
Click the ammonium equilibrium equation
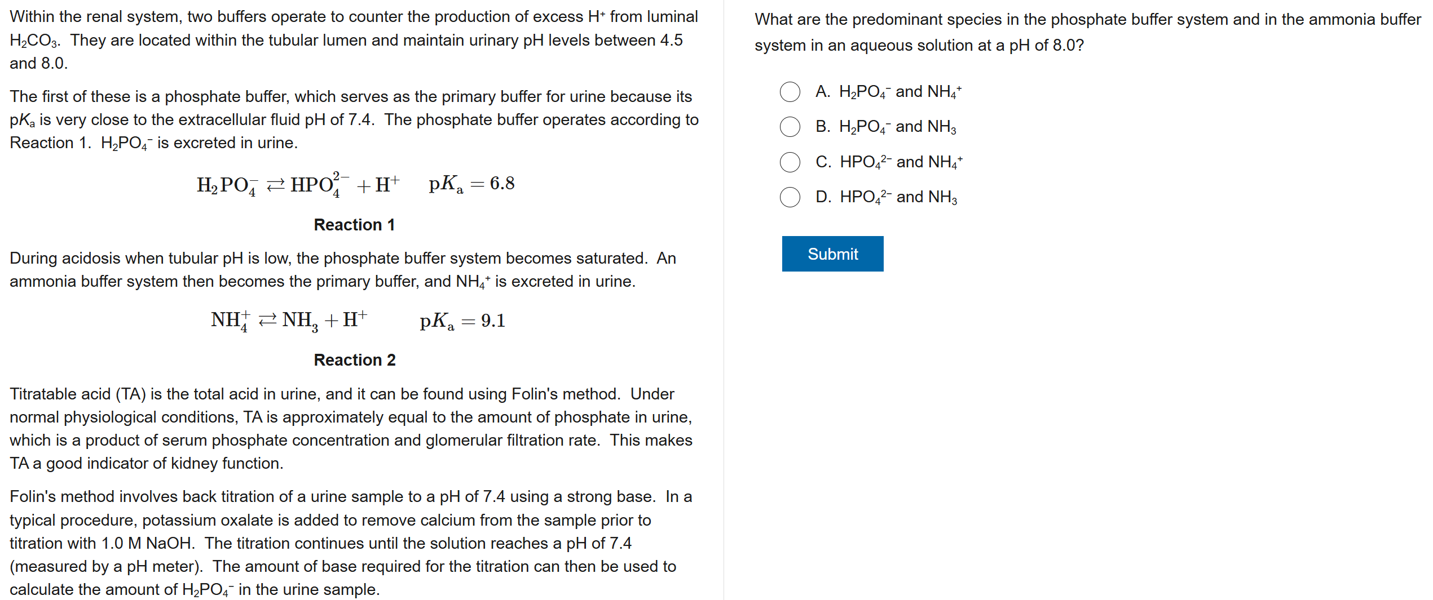pos(289,320)
